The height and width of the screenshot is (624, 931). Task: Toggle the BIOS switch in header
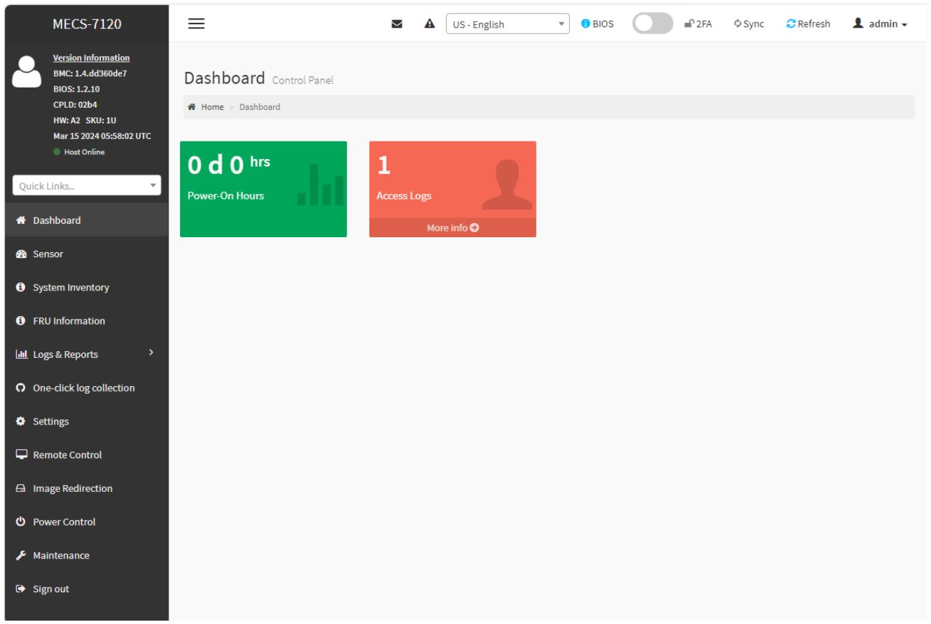653,24
